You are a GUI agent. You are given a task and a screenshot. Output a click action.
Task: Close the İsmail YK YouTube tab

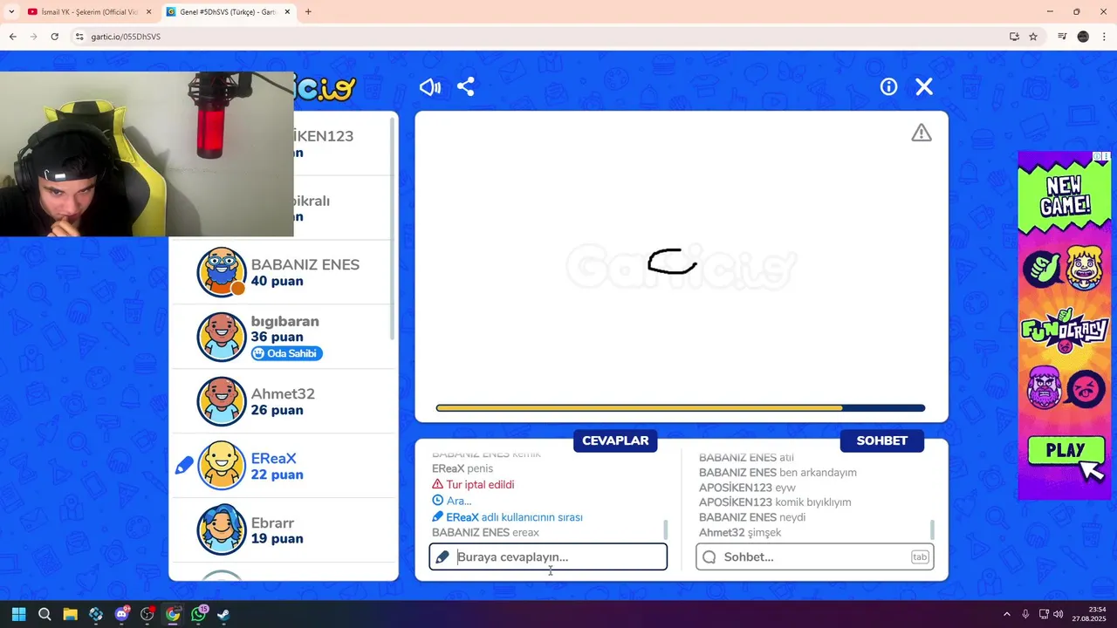(148, 12)
